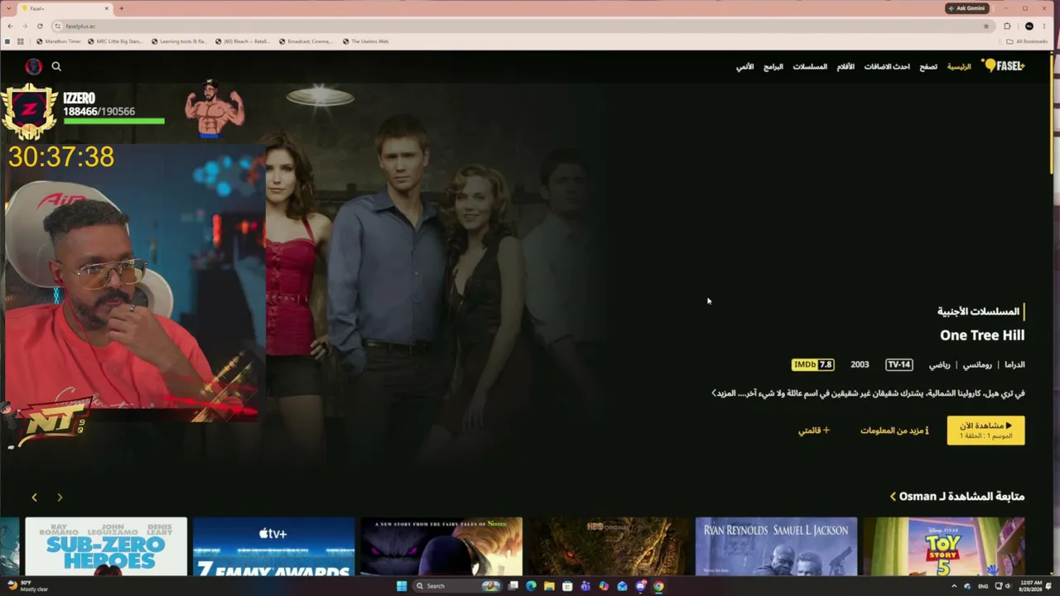
Task: Filter by رياضي sports genre
Action: (940, 364)
